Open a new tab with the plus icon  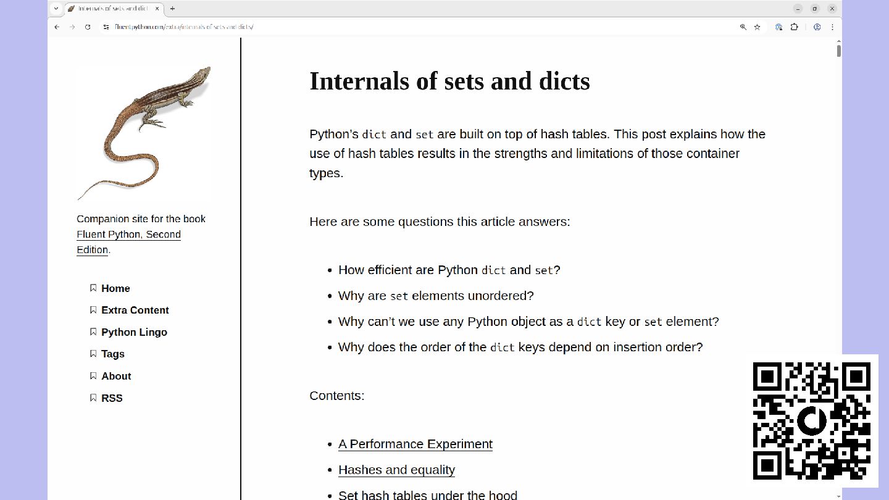point(172,9)
